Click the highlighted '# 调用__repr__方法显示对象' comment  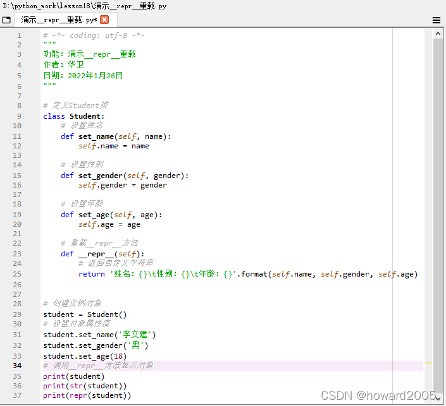[x=98, y=366]
